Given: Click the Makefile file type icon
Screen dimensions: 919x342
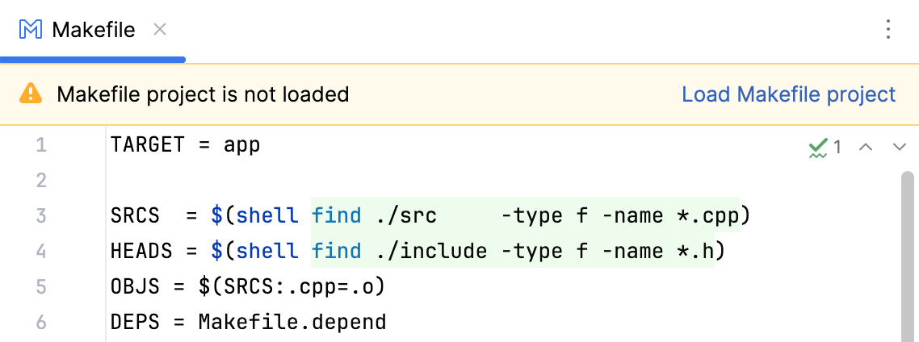Looking at the screenshot, I should tap(31, 30).
